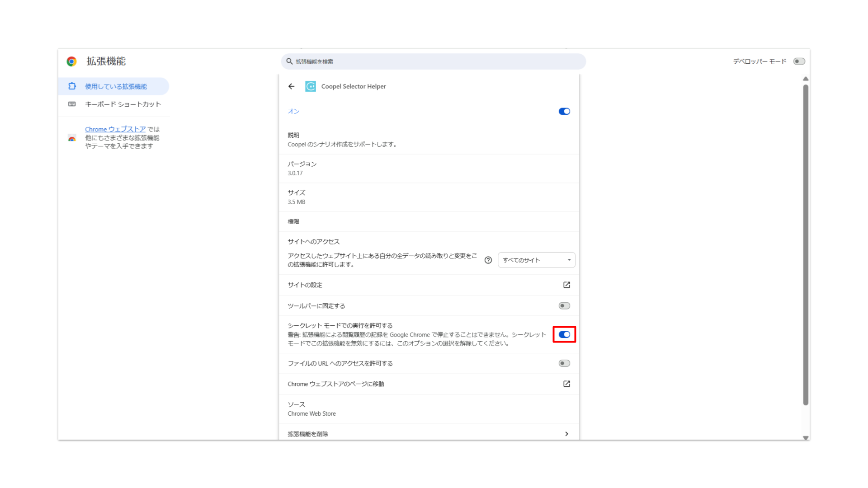
Task: Click the scrollbar down arrow
Action: [x=806, y=437]
